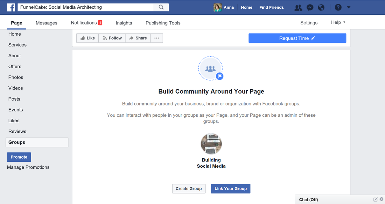Open the Insights tab

(124, 23)
